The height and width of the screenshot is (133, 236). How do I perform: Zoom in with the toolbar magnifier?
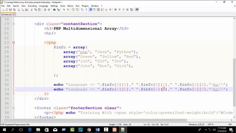point(64,10)
